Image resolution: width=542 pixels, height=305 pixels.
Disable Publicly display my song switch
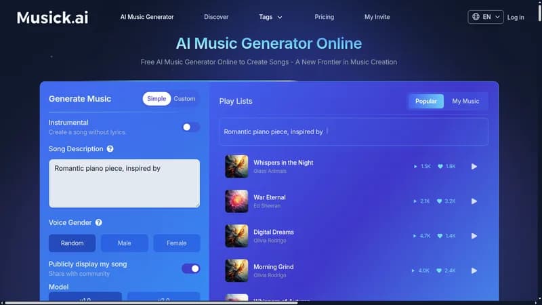tap(190, 268)
